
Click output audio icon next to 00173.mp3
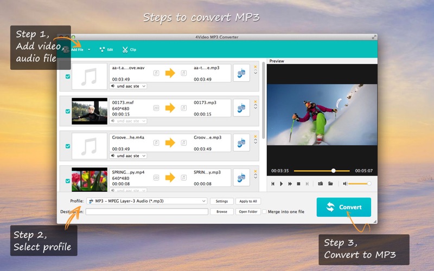point(183,108)
